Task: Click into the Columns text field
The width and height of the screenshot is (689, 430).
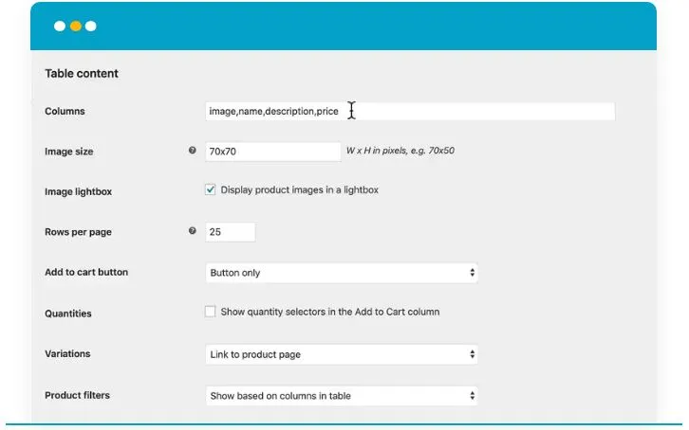Action: pos(410,112)
